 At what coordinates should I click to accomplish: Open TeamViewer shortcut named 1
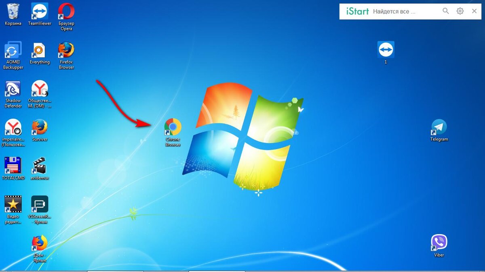(386, 53)
